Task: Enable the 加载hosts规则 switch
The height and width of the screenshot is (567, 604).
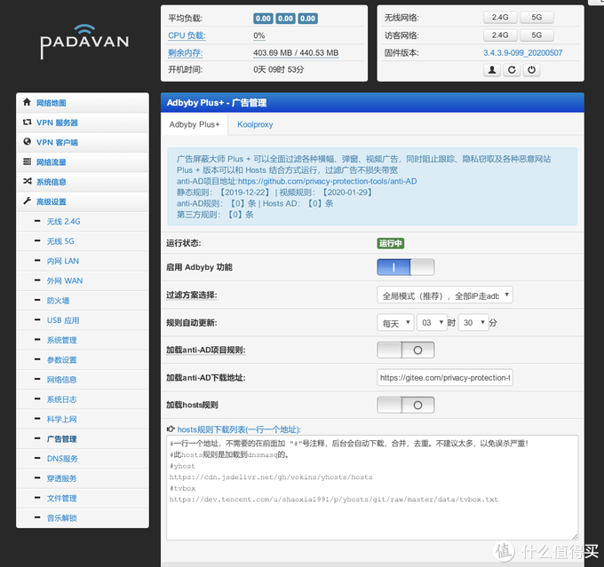Action: point(405,405)
